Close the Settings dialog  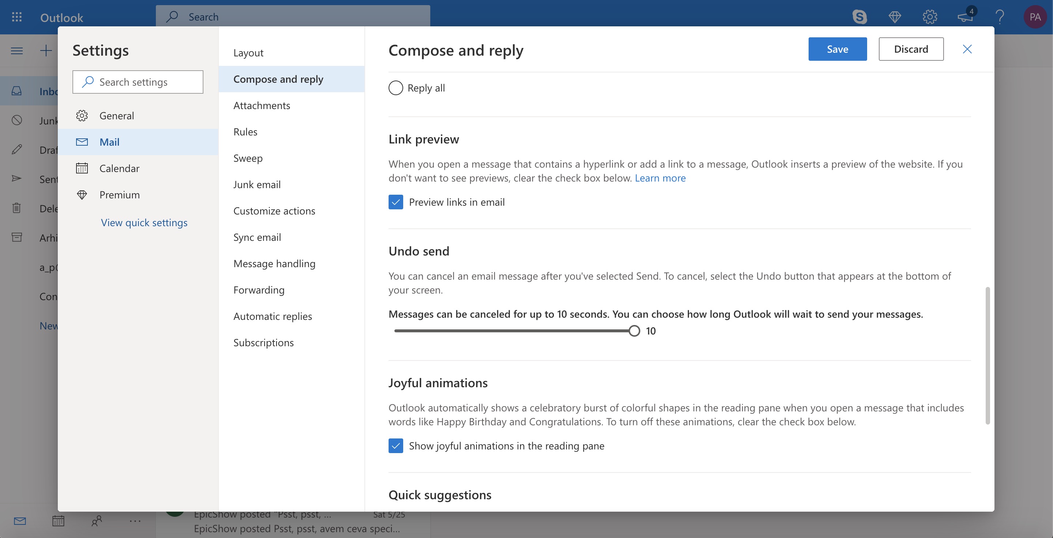pyautogui.click(x=967, y=49)
